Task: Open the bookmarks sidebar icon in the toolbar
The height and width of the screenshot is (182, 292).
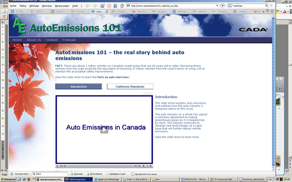Action: [115, 6]
